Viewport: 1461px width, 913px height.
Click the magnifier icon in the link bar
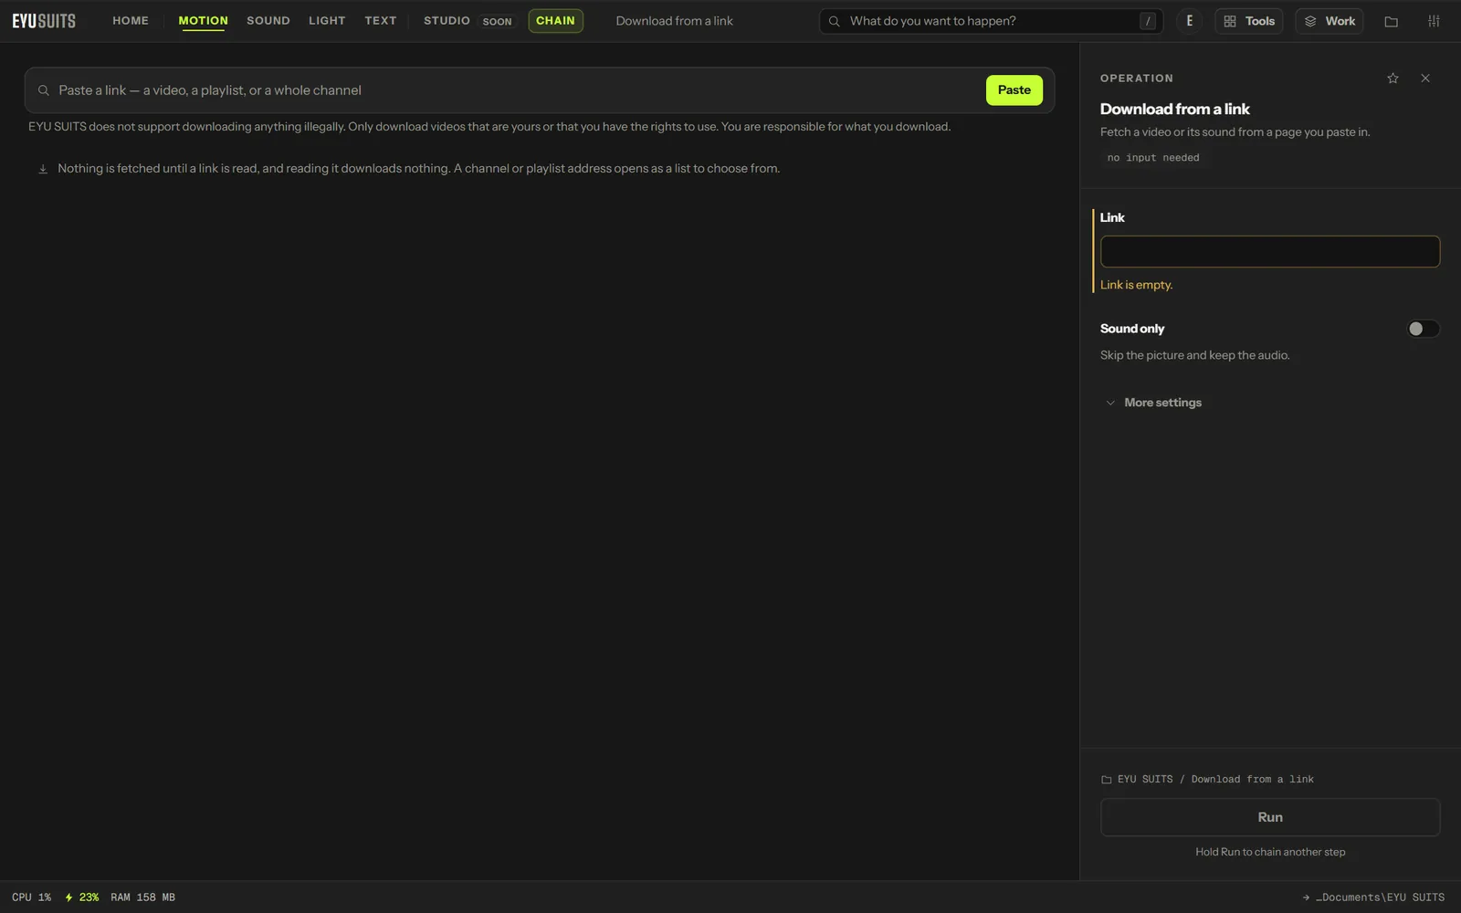coord(43,90)
